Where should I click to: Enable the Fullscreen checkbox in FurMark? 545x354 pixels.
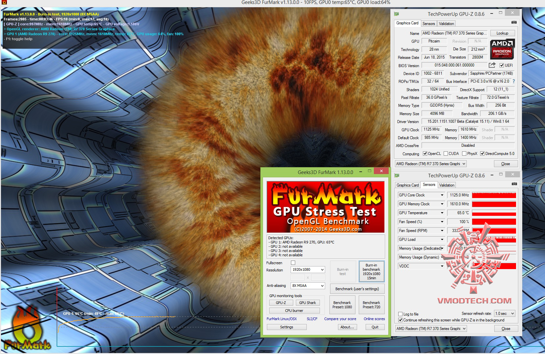coord(293,263)
